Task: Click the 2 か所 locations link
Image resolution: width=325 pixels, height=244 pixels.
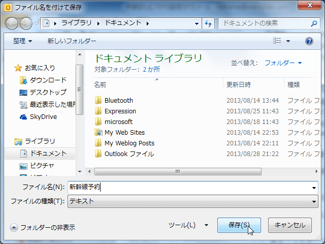Action: pos(151,69)
